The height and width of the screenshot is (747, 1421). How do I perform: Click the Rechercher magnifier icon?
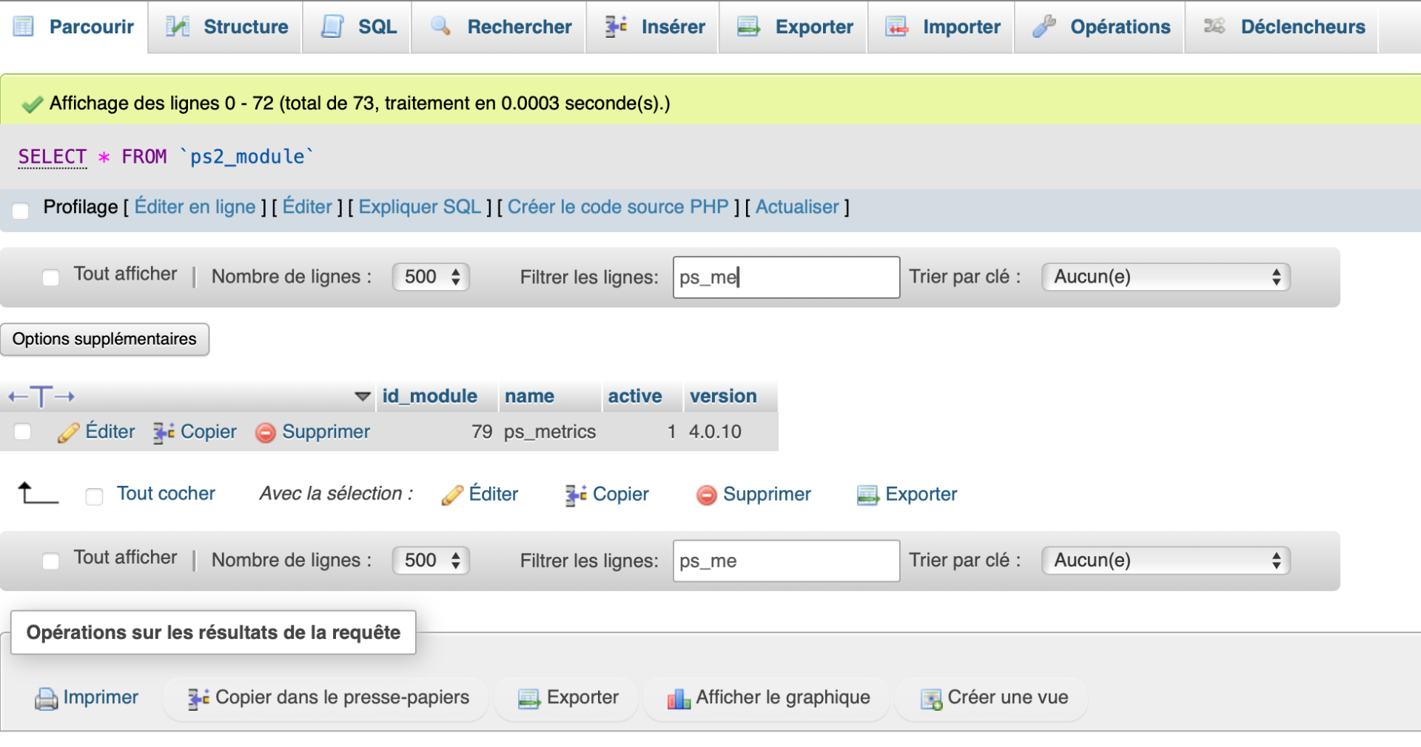[x=441, y=27]
